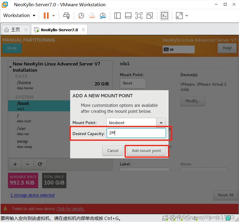Pause the virtual machine
This screenshot has width=239, height=222.
click(x=46, y=15)
